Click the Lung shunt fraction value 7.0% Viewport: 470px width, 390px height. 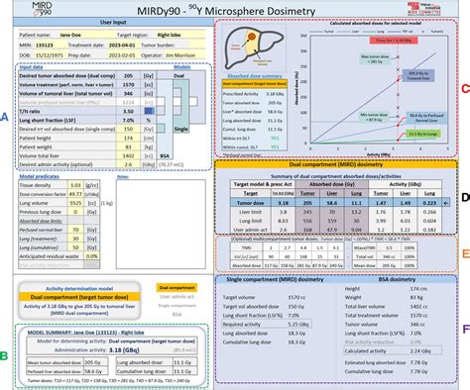pos(128,120)
